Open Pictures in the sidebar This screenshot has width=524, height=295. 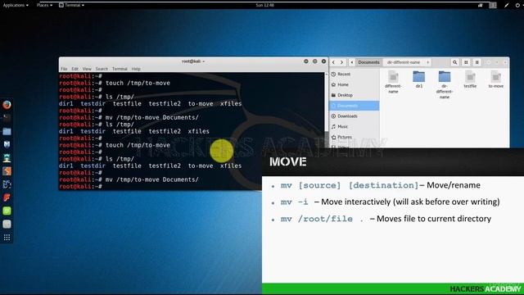[355, 137]
